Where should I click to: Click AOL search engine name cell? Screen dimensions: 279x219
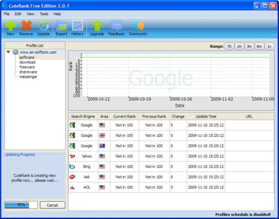(x=87, y=187)
